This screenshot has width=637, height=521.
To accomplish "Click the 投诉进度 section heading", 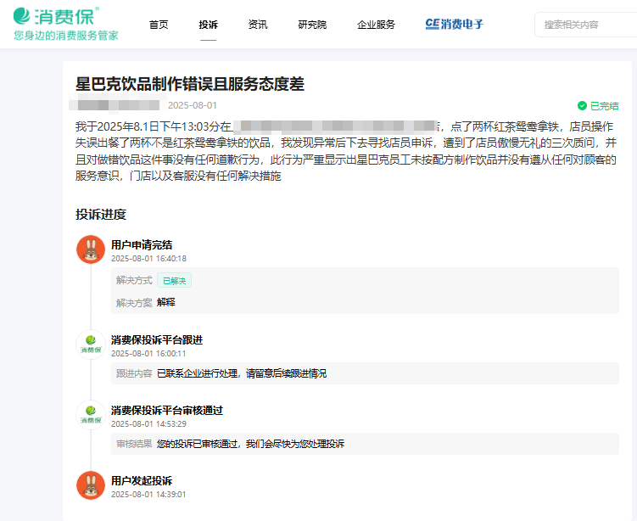I will pos(101,215).
